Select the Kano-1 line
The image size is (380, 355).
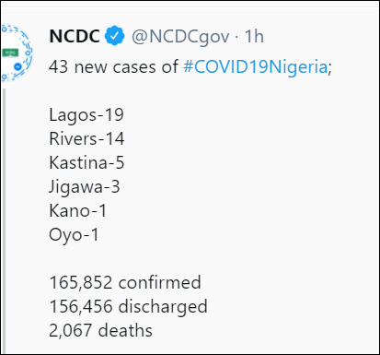(78, 211)
